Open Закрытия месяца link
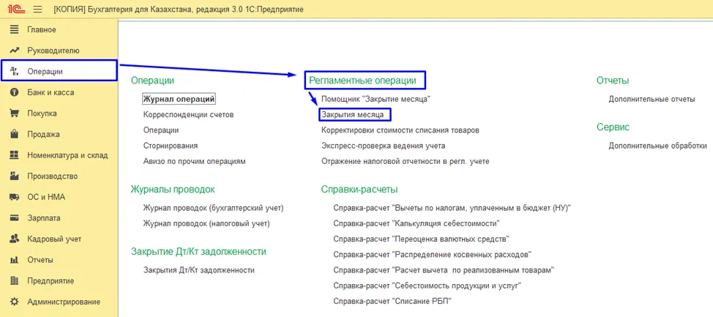713x317 pixels. (x=352, y=115)
